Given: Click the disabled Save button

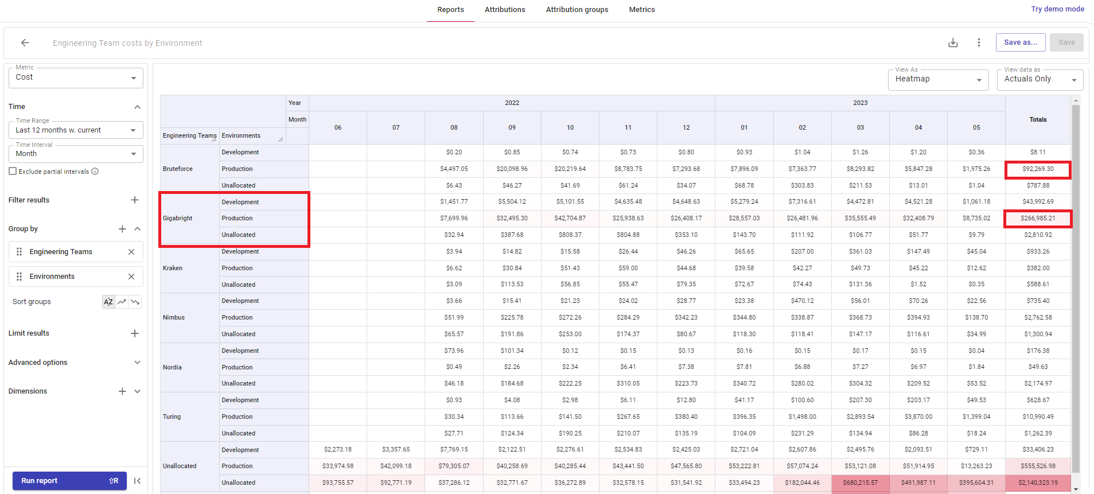Looking at the screenshot, I should point(1066,42).
